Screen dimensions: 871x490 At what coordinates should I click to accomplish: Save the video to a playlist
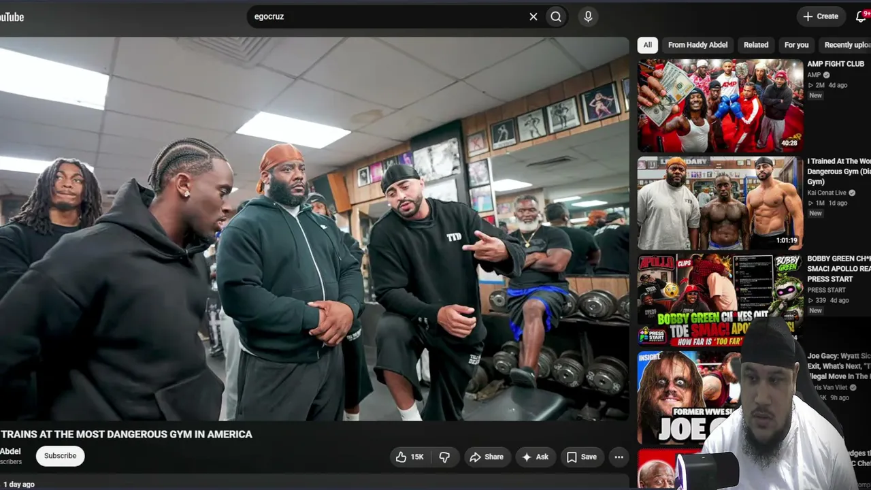[x=582, y=457]
